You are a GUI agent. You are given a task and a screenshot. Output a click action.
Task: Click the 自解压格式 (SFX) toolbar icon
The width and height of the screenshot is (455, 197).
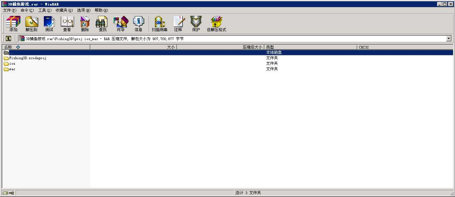(x=216, y=24)
